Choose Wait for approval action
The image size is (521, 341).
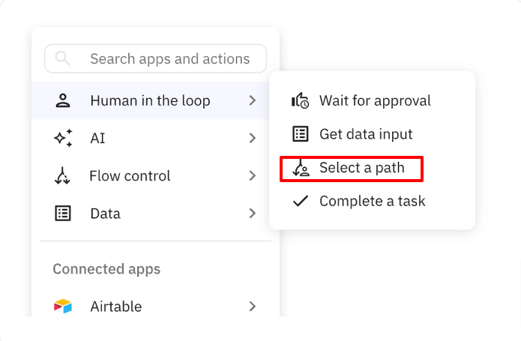375,100
